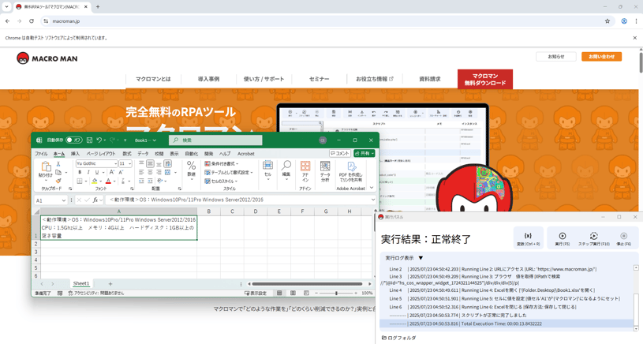Switch to the Data (データ) ribbon tab
The image size is (643, 344).
(143, 154)
